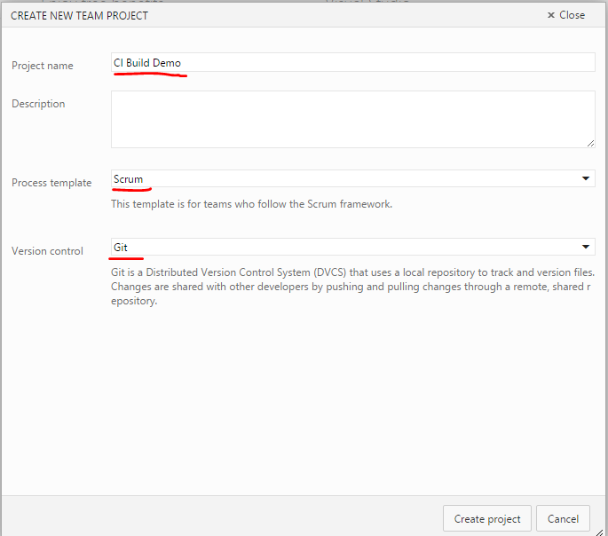
Task: Click the Git DVCS explanation paragraph
Action: 352,287
